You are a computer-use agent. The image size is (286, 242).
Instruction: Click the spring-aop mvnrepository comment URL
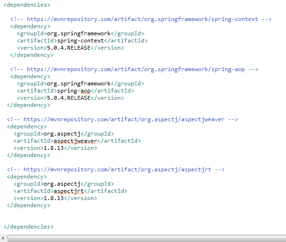coord(136,69)
